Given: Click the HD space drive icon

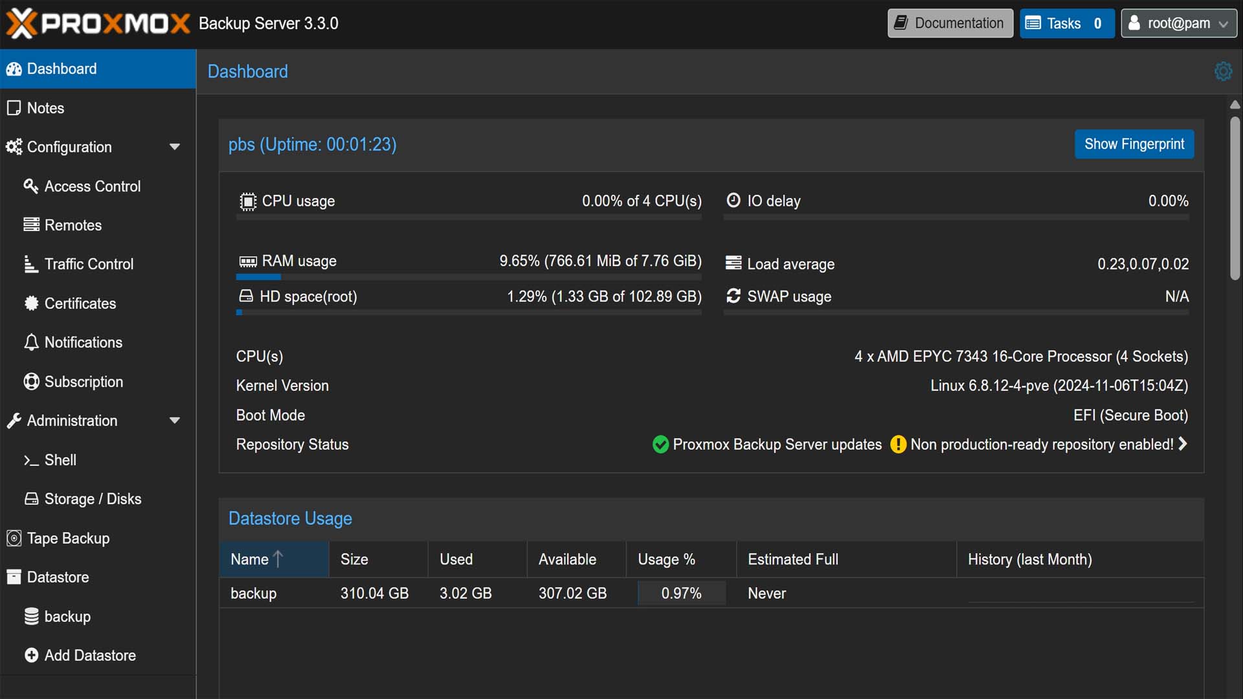Looking at the screenshot, I should [246, 296].
